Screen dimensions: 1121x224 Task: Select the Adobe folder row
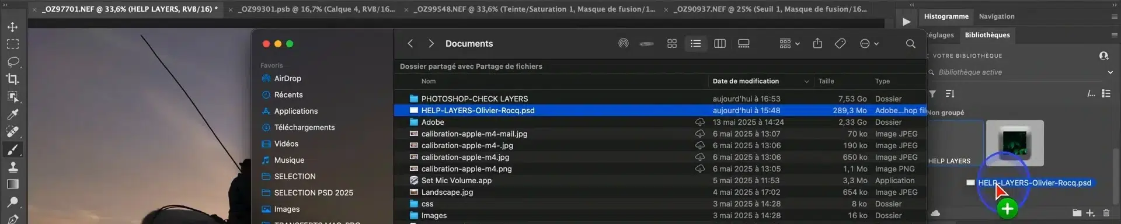(x=660, y=122)
